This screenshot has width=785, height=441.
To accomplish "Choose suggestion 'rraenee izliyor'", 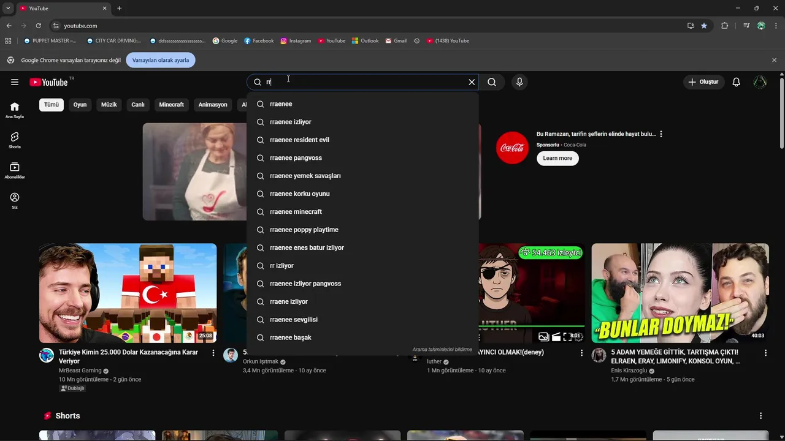I will (x=362, y=122).
